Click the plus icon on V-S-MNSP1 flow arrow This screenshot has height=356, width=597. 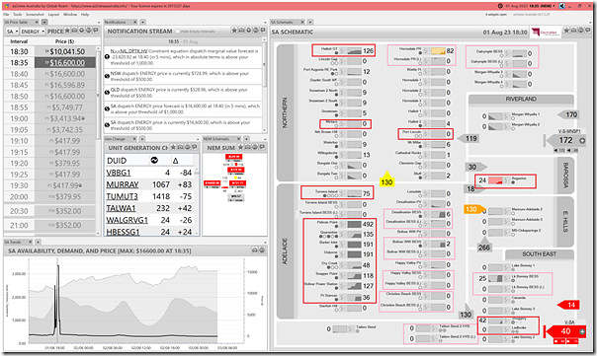(582, 141)
